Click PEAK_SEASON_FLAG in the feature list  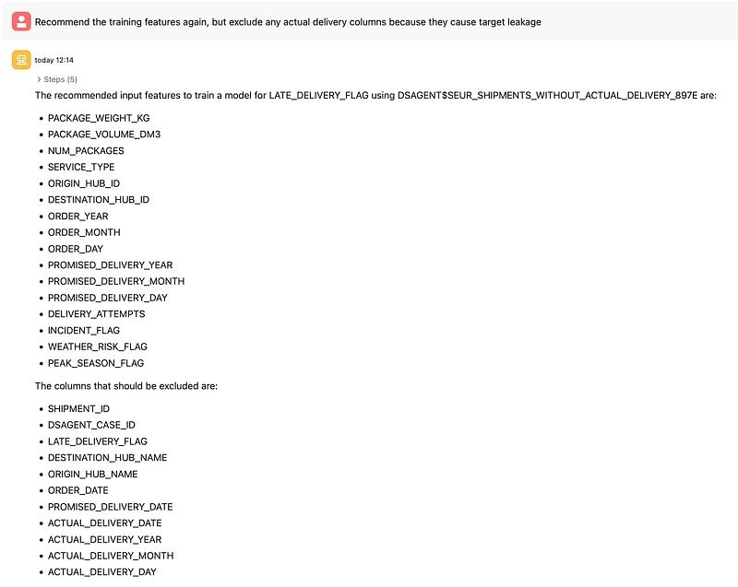(x=96, y=363)
